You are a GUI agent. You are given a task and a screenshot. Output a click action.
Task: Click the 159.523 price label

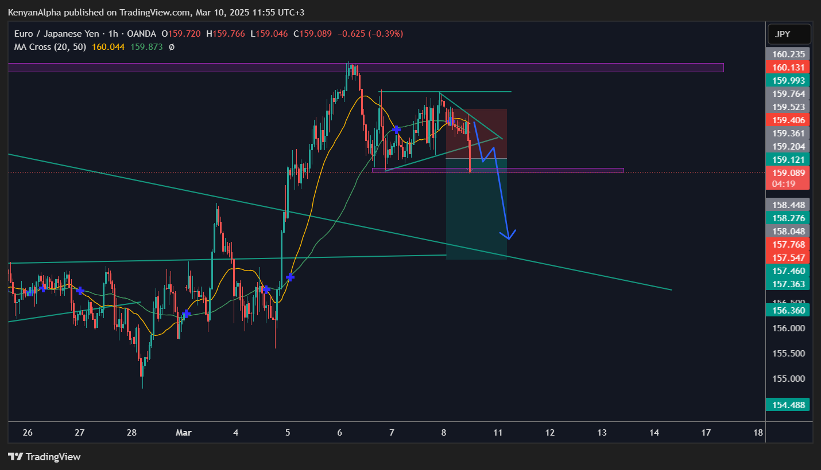788,107
